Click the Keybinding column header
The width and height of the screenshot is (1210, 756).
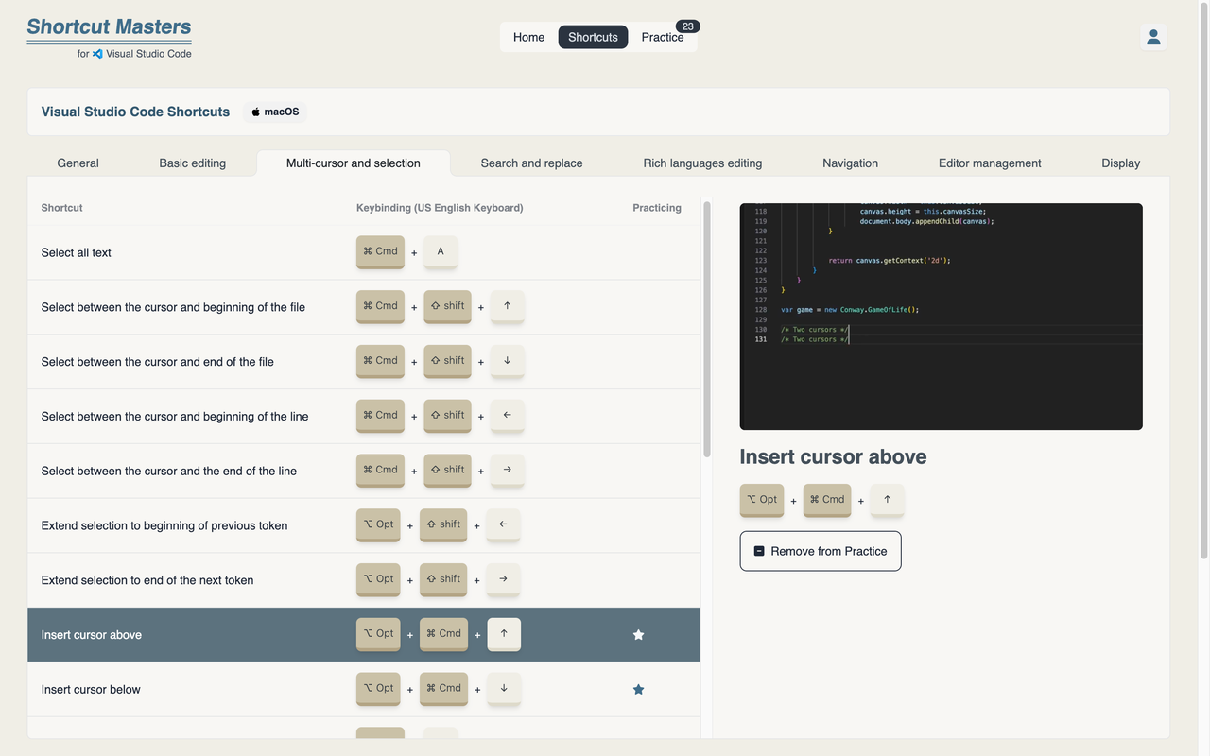440,208
